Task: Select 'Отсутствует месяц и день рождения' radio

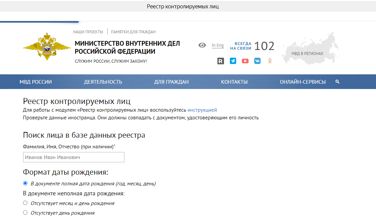Action: 25,203
